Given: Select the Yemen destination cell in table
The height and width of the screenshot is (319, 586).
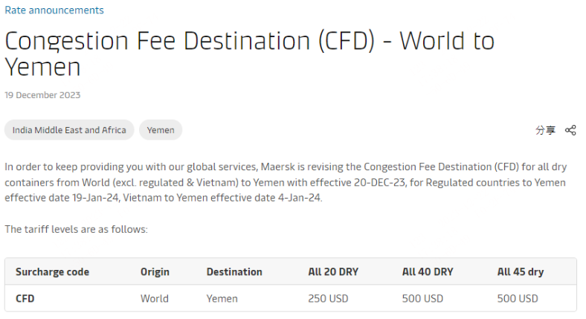Looking at the screenshot, I should pos(222,299).
